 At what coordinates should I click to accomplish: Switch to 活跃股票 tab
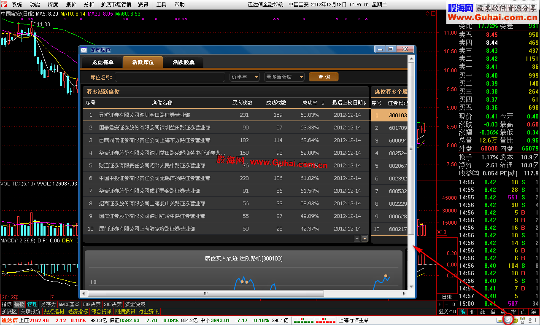[184, 62]
